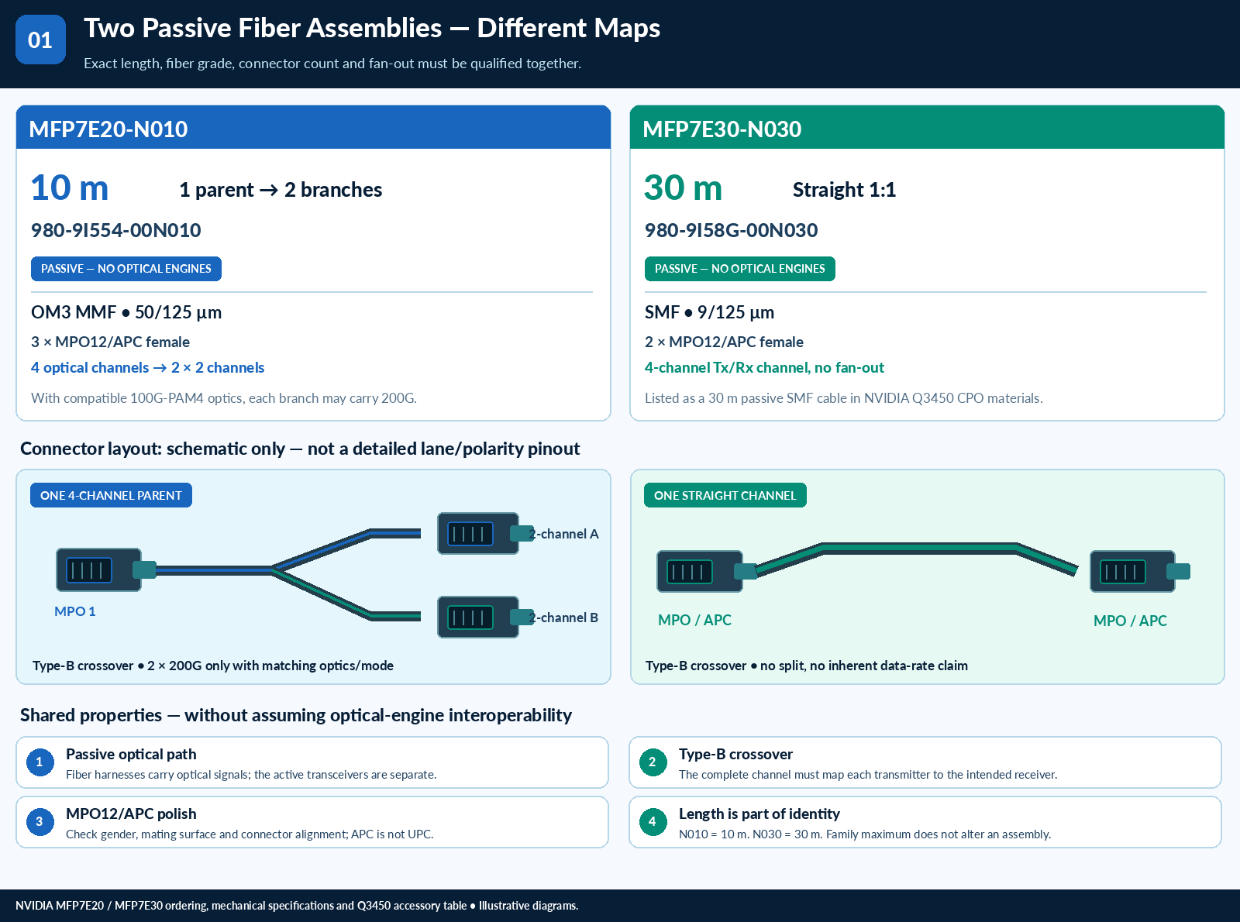
Task: Click numbered circle 2 beside Type-B crossover
Action: click(x=653, y=762)
